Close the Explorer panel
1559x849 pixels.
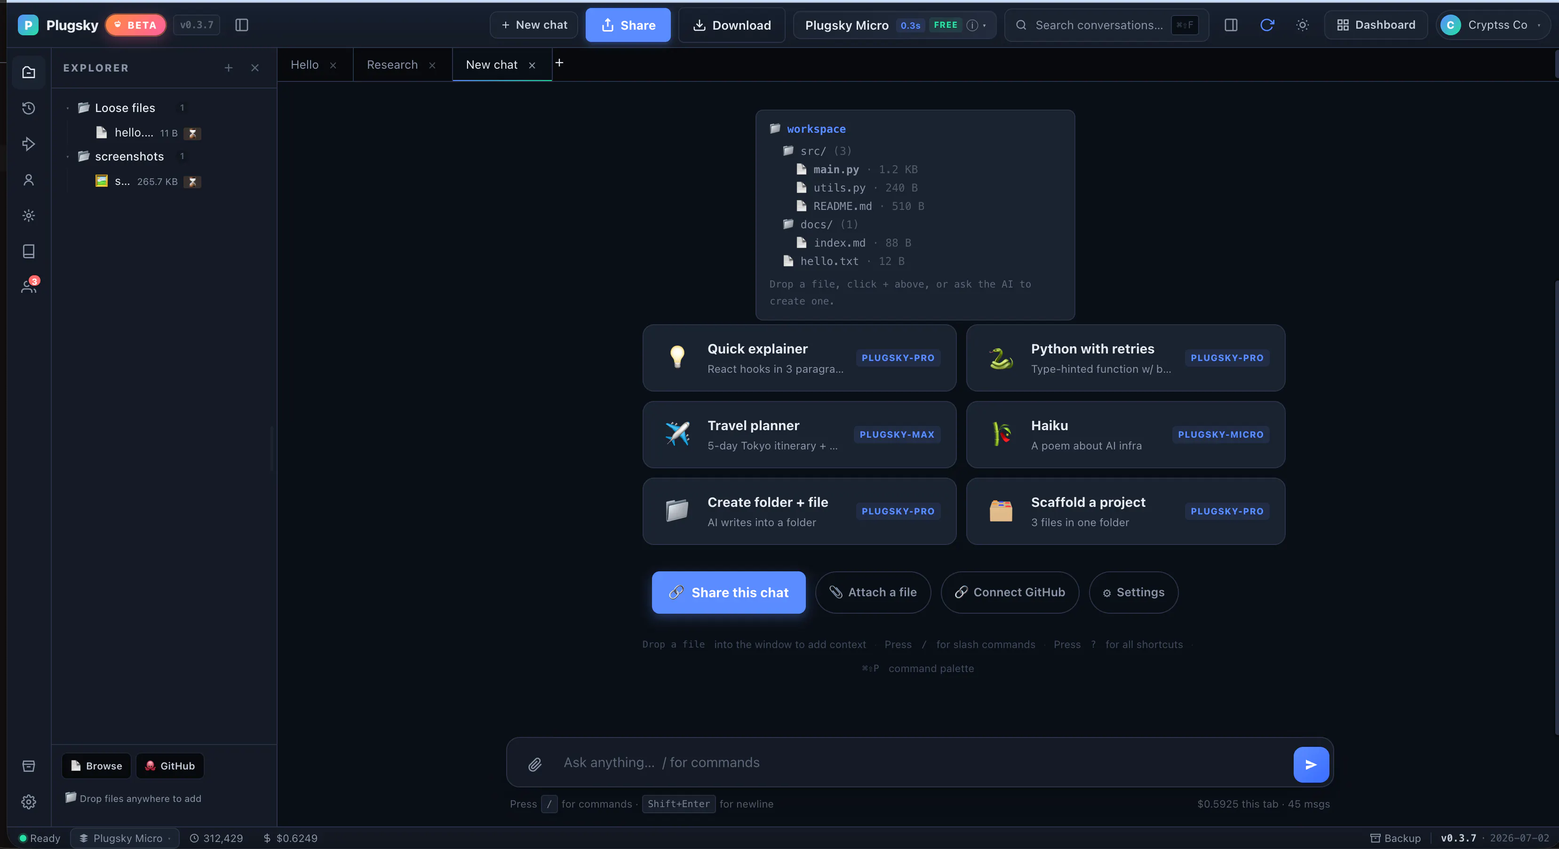(x=255, y=68)
